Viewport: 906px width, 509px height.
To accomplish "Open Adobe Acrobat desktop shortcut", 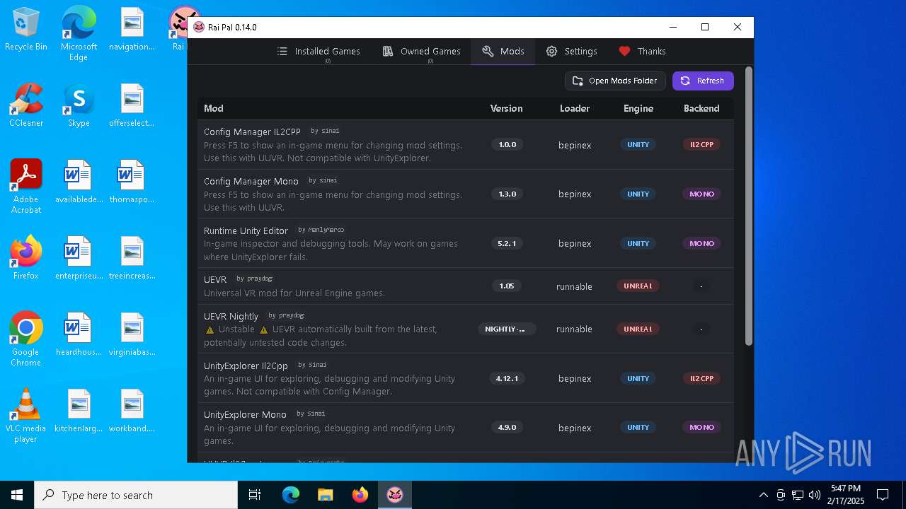I will (x=26, y=187).
